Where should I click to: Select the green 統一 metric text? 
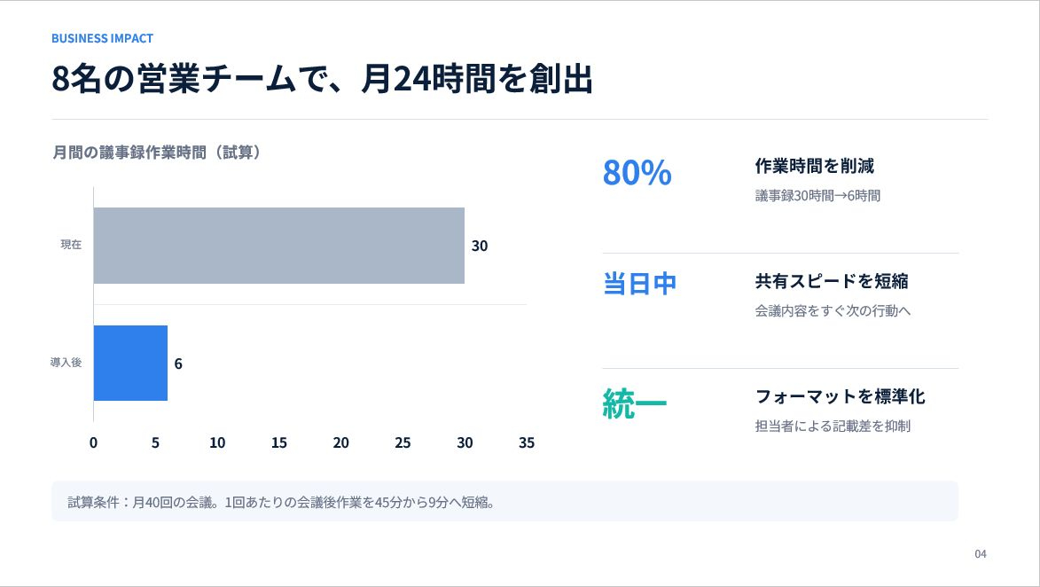(x=635, y=403)
